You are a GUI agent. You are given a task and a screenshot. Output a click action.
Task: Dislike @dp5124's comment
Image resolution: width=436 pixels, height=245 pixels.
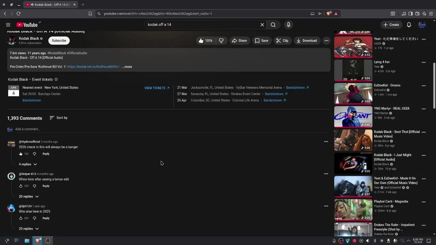34,218
